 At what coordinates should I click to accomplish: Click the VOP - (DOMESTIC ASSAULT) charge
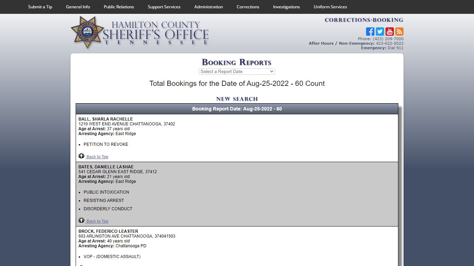point(112,257)
